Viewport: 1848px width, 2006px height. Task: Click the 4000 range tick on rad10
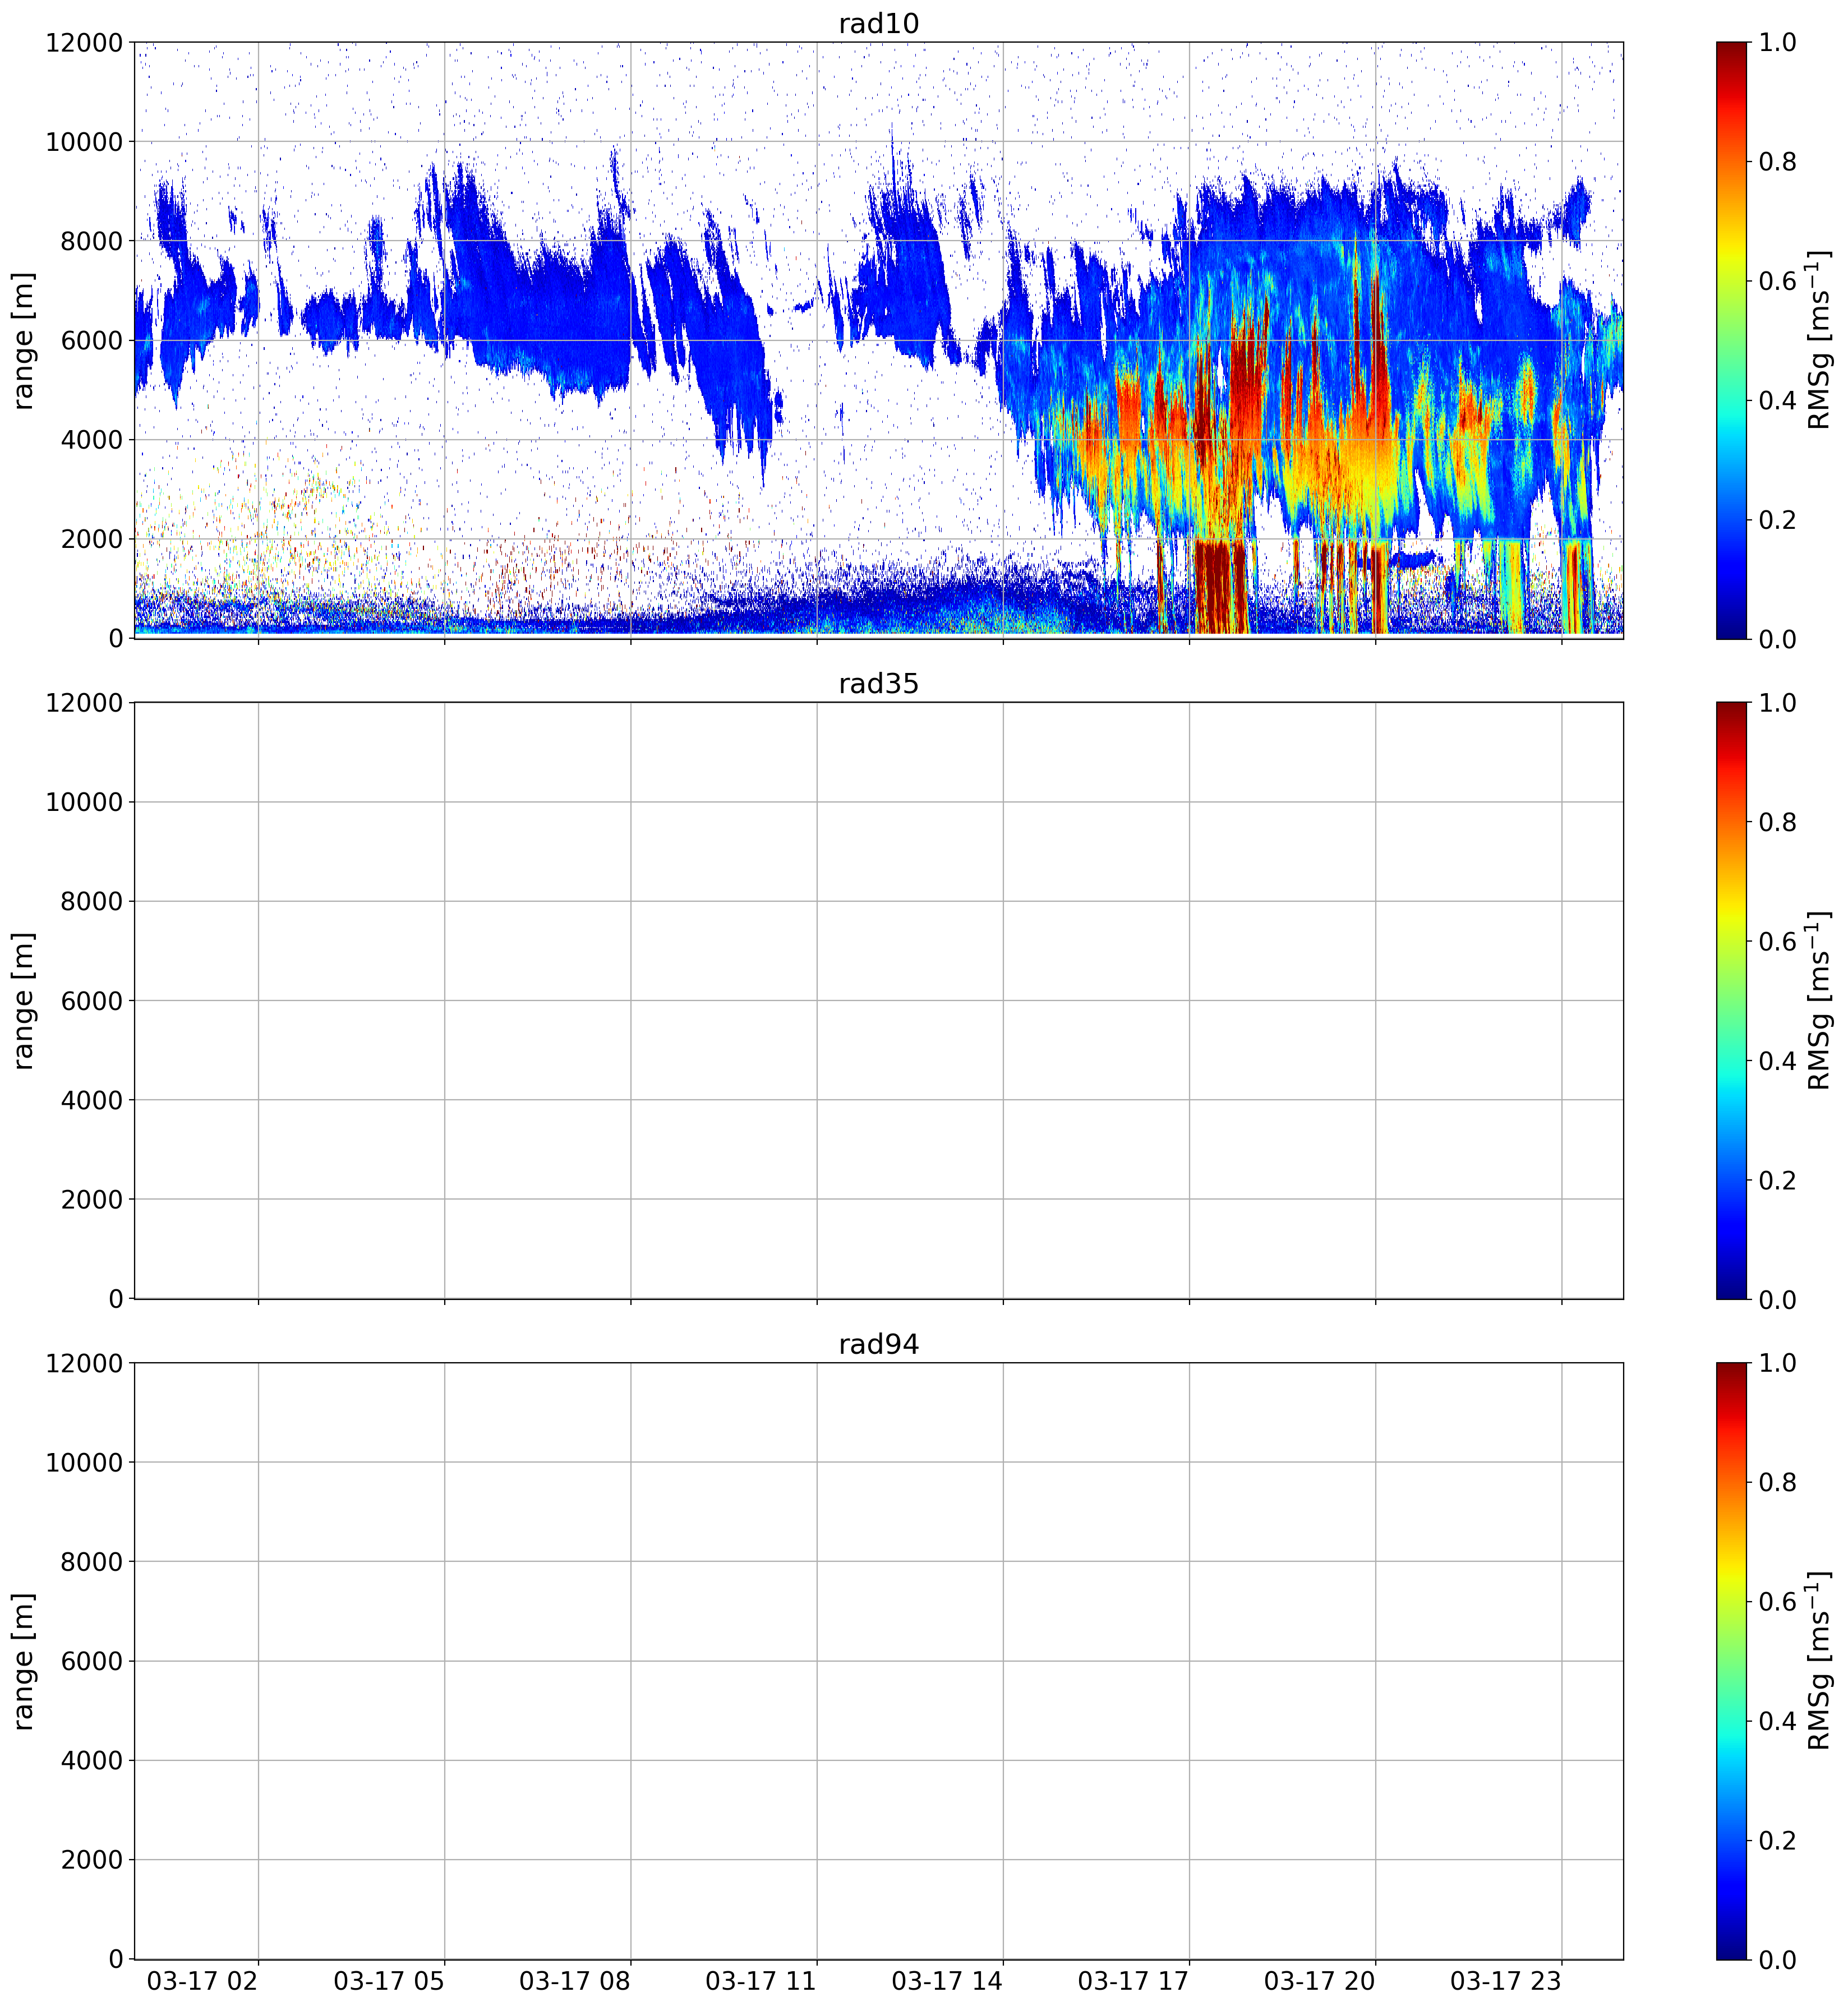coord(92,440)
